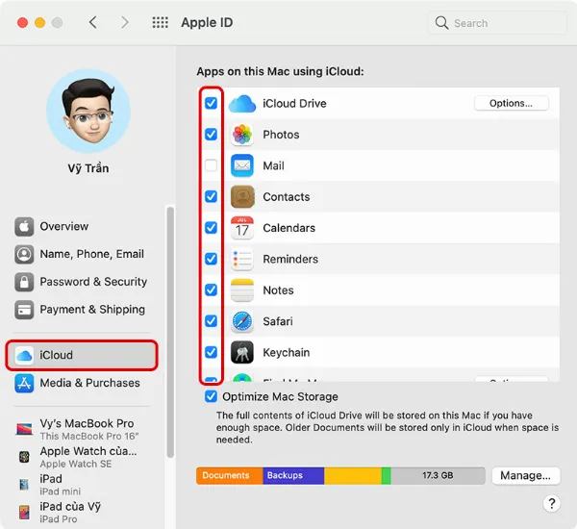Click the iCloud Drive cloud icon
This screenshot has width=577, height=529.
[242, 104]
